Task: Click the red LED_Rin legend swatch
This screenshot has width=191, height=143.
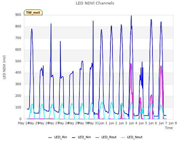Action: point(50,138)
